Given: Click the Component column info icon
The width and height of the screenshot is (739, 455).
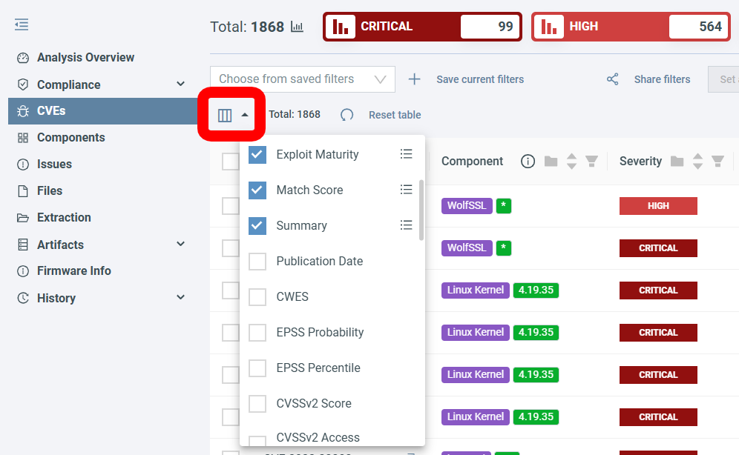Looking at the screenshot, I should click(528, 162).
